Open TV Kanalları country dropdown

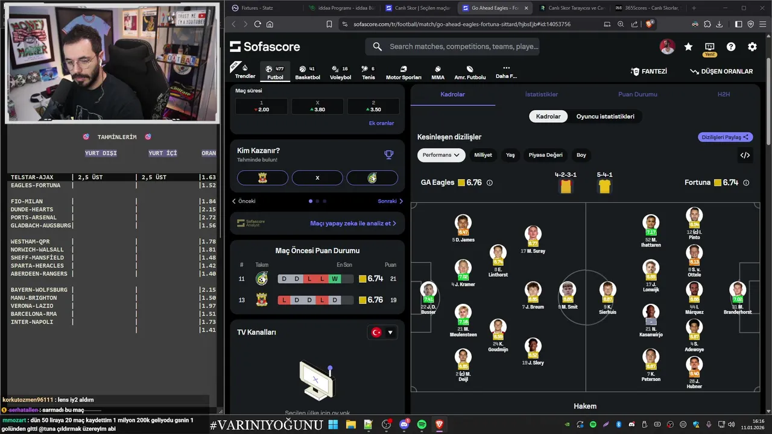[382, 332]
